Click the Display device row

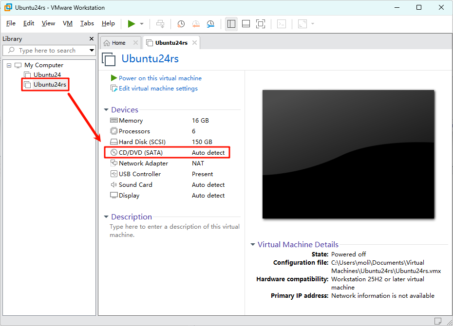[x=168, y=195]
